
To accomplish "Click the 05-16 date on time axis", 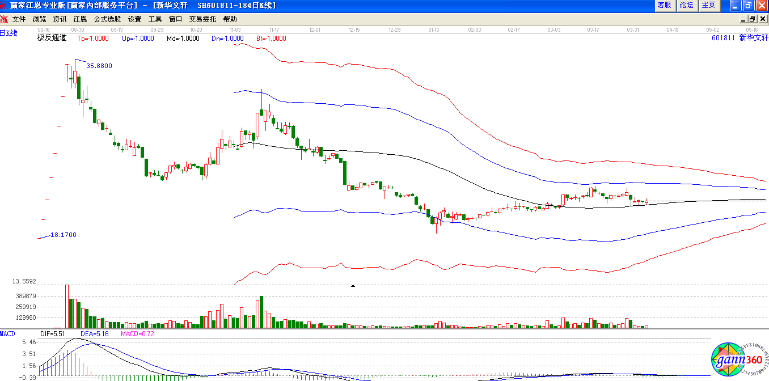I will coord(753,29).
